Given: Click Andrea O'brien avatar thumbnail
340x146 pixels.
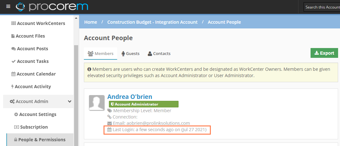Looking at the screenshot, I should [97, 103].
